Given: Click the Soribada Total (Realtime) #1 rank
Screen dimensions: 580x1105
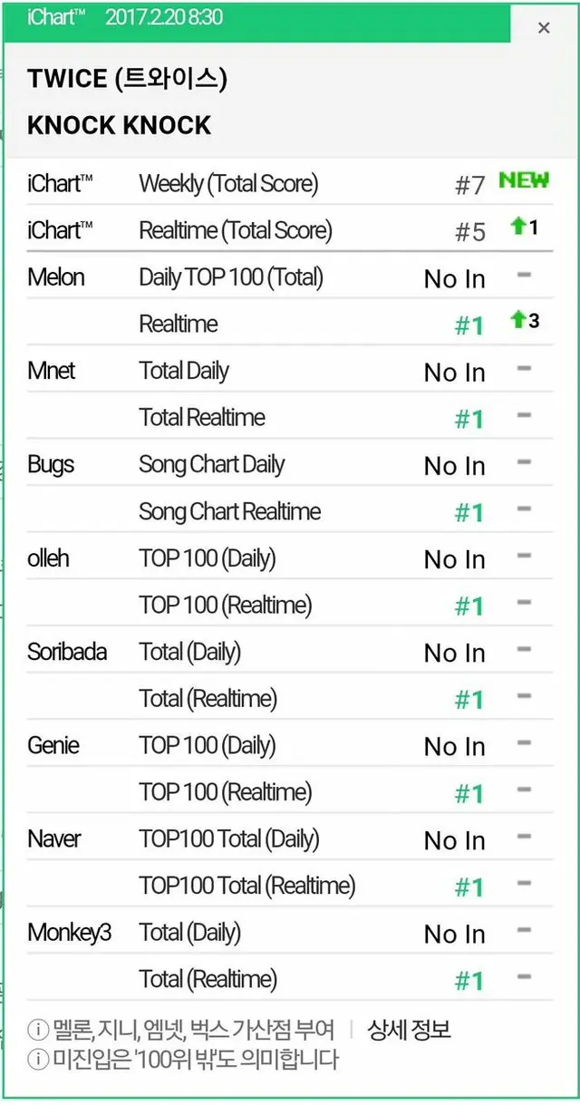Looking at the screenshot, I should tap(469, 700).
